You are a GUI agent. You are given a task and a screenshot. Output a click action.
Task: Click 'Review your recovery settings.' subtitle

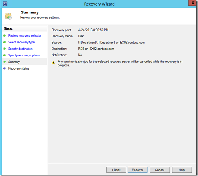tap(40, 18)
